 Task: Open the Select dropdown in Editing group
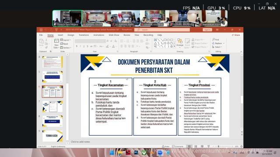point(217,47)
